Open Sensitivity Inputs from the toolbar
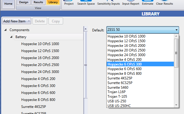The width and height of the screenshot is (184, 114). pos(108,3)
